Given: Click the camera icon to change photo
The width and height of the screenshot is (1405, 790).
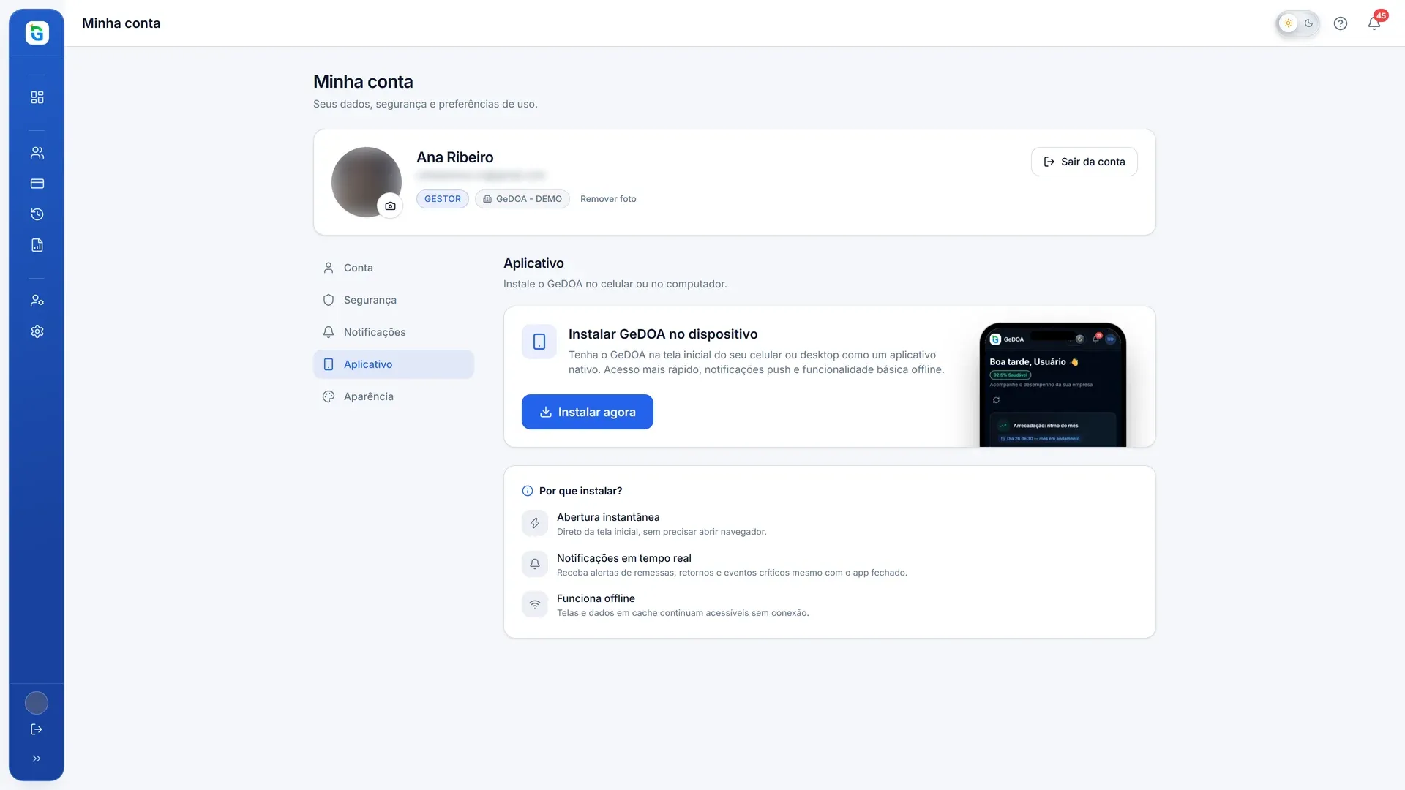Looking at the screenshot, I should click(390, 206).
